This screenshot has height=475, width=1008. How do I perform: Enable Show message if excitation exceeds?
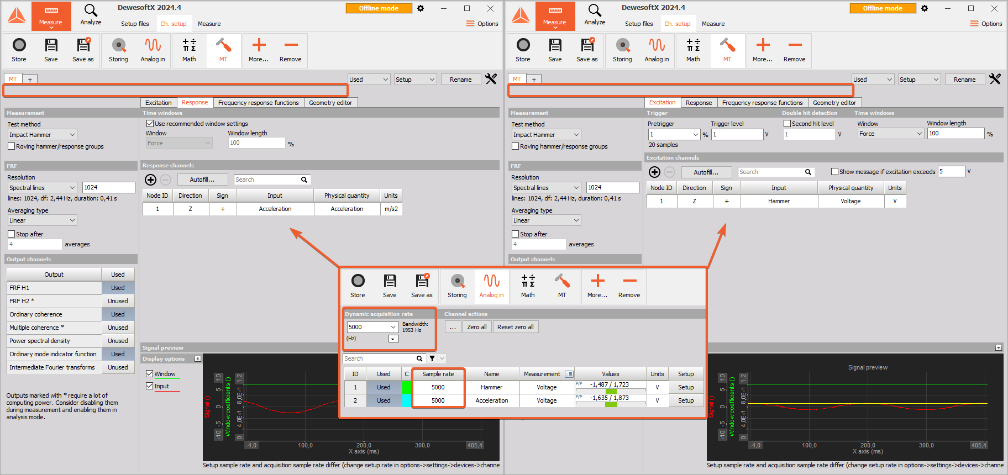pyautogui.click(x=834, y=172)
